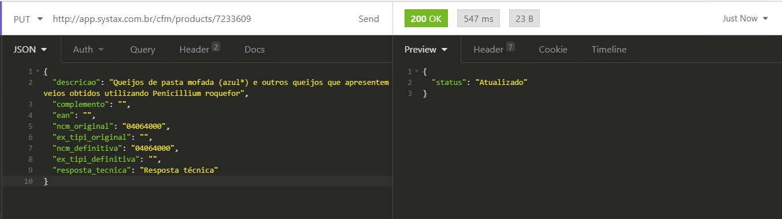The width and height of the screenshot is (782, 219).
Task: Open the Just Now history dropdown
Action: [745, 18]
